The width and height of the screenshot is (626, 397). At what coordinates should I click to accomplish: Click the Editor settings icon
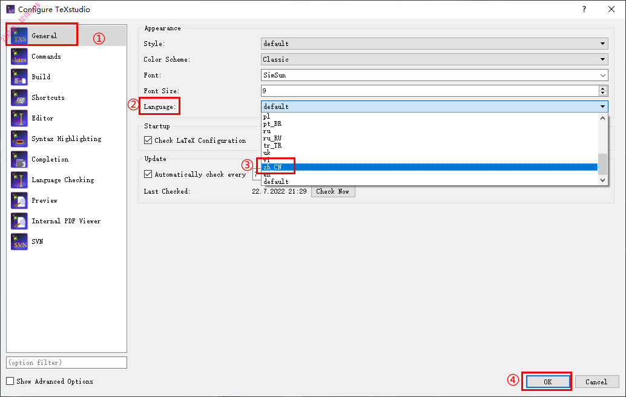point(19,118)
